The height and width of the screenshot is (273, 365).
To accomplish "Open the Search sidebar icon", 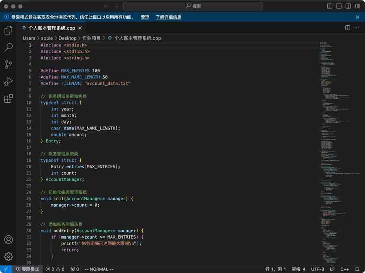I will coord(8,47).
